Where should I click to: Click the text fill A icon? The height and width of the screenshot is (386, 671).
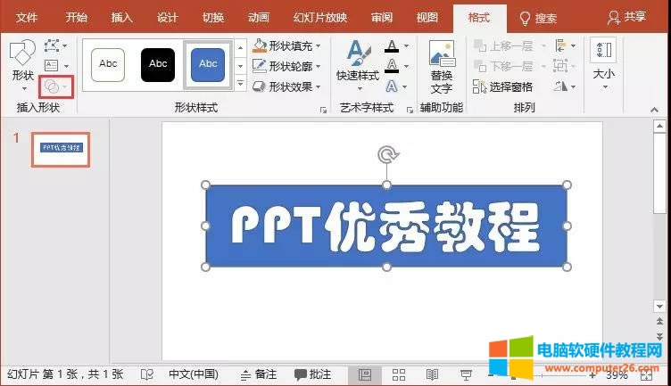click(392, 45)
